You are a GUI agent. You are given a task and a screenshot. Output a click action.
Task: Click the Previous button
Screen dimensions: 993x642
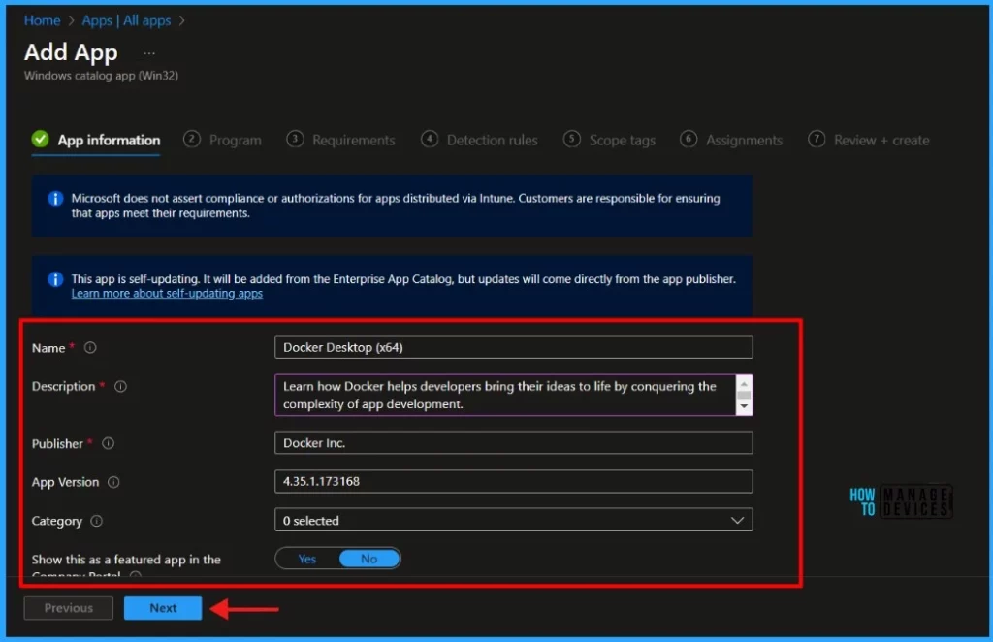(69, 608)
